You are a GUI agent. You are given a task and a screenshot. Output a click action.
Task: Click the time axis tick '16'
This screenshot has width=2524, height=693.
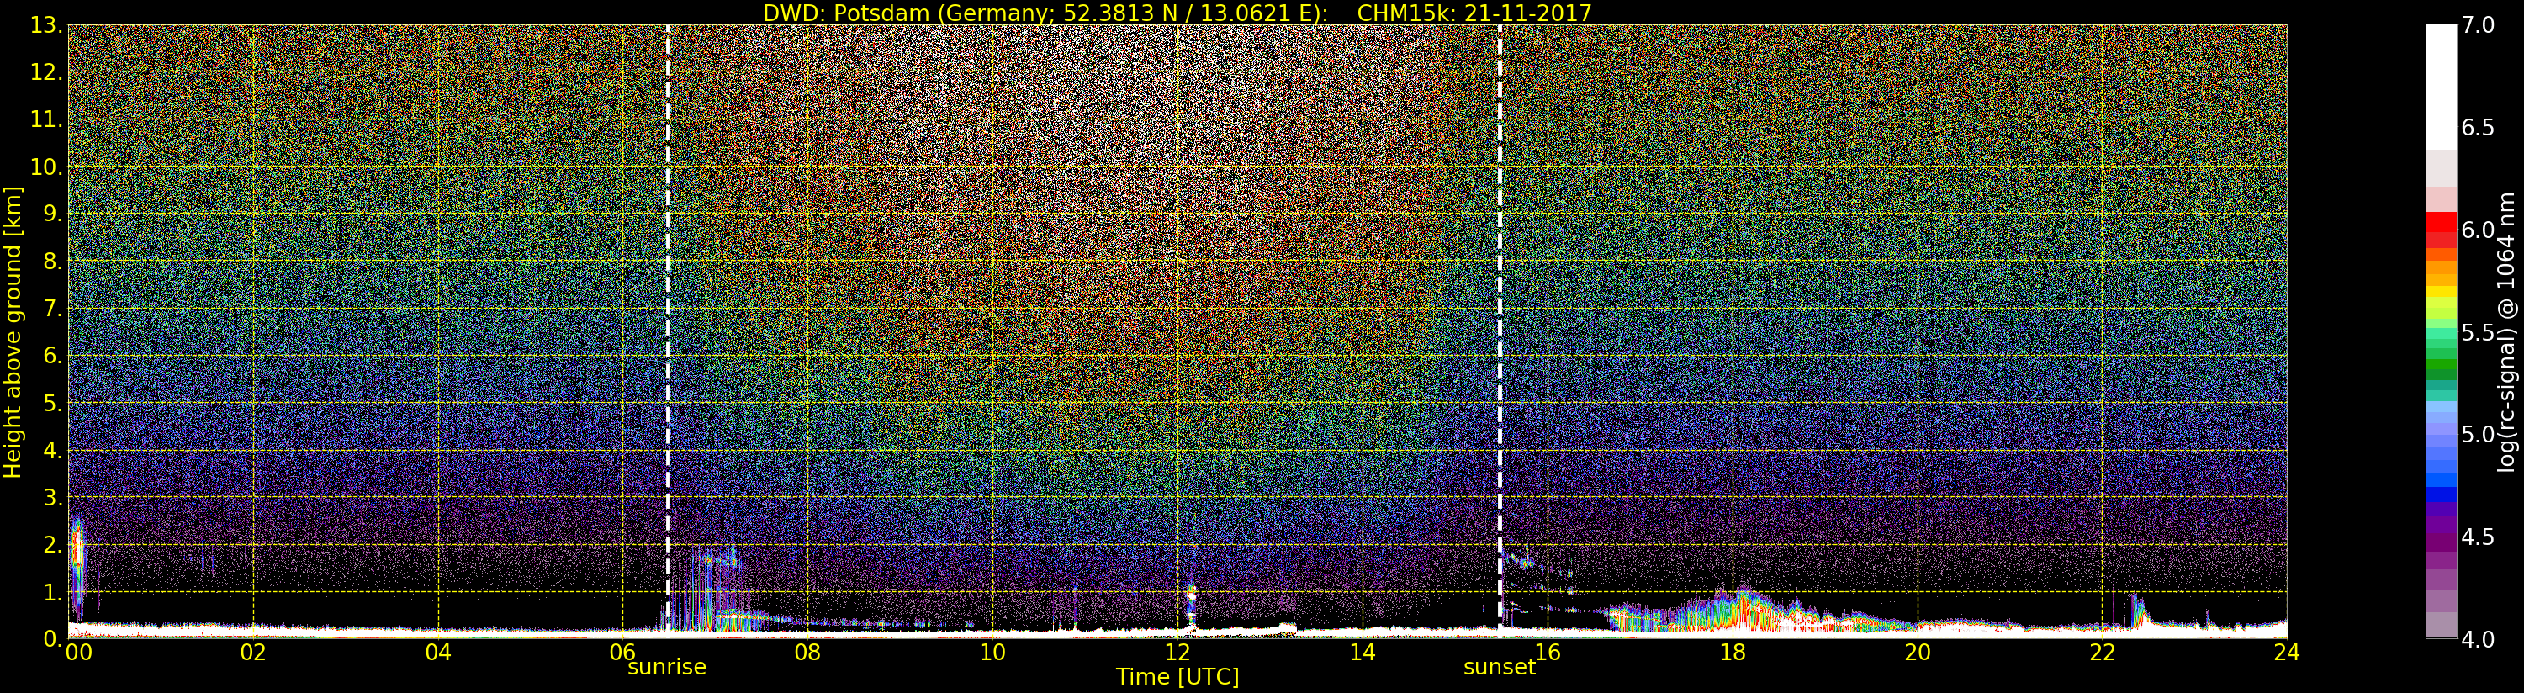[1548, 653]
